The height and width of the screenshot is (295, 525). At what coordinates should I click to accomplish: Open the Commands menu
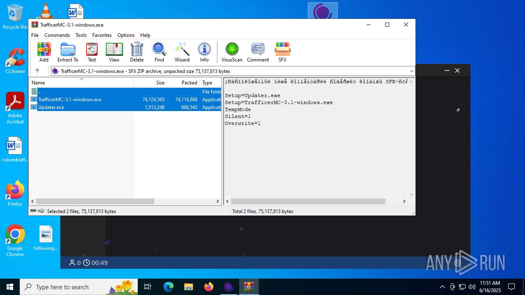57,35
